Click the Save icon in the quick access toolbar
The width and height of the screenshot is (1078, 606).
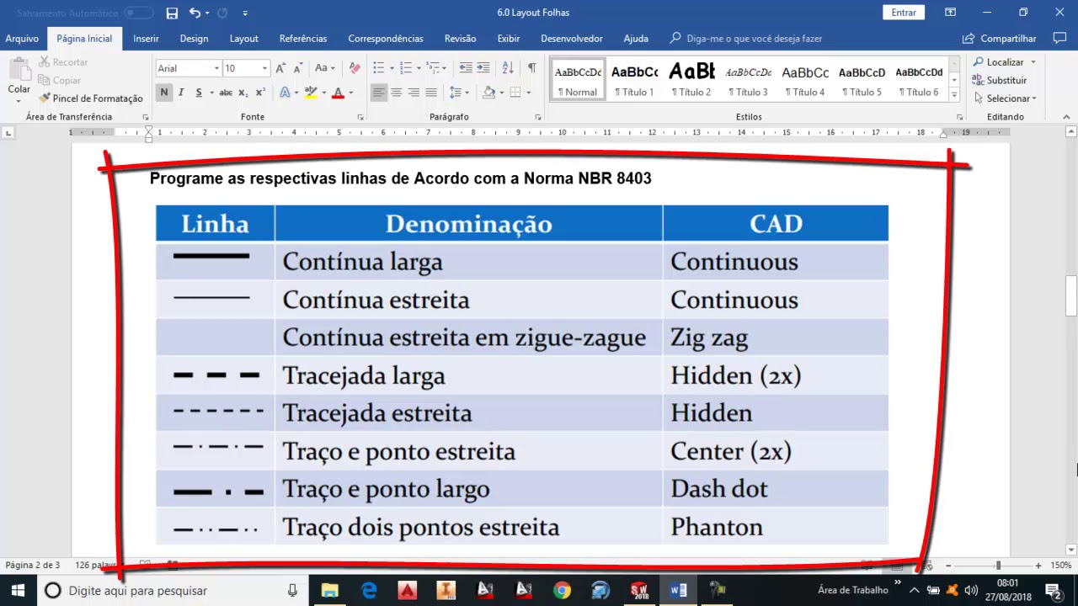[172, 13]
